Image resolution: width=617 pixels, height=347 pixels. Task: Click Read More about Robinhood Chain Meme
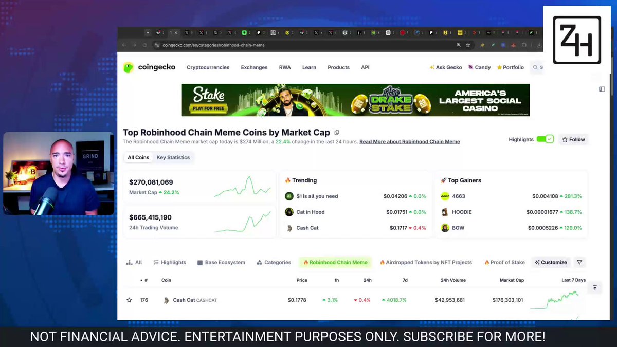tap(410, 142)
